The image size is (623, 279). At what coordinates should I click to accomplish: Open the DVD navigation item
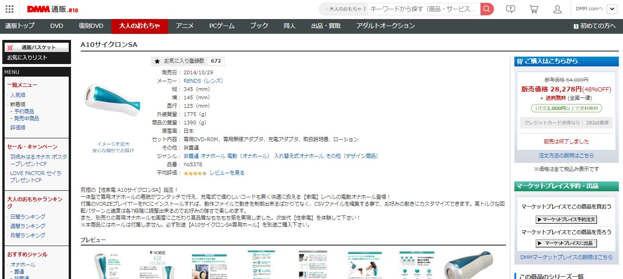click(x=57, y=26)
